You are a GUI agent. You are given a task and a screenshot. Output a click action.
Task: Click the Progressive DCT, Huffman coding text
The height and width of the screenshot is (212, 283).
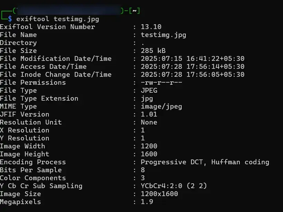205,162
